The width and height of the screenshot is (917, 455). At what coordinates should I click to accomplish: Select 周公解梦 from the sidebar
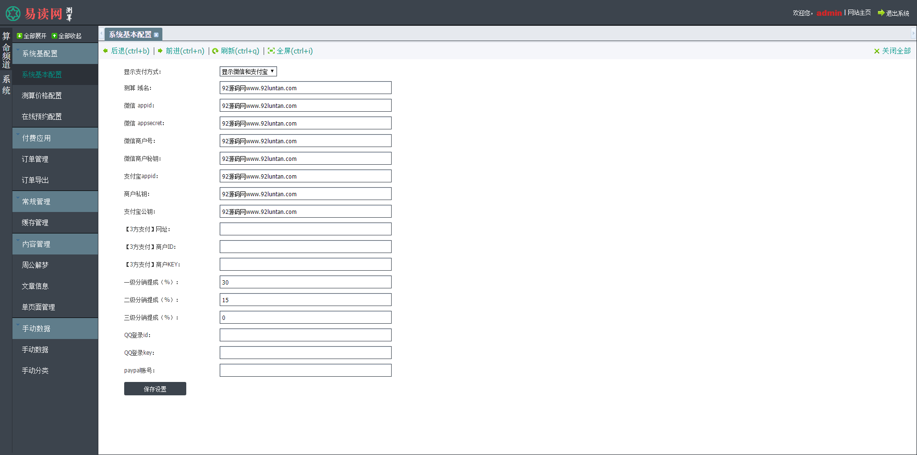(35, 265)
